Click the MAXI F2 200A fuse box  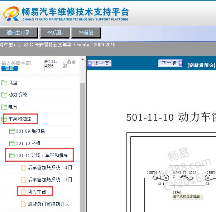187,176
